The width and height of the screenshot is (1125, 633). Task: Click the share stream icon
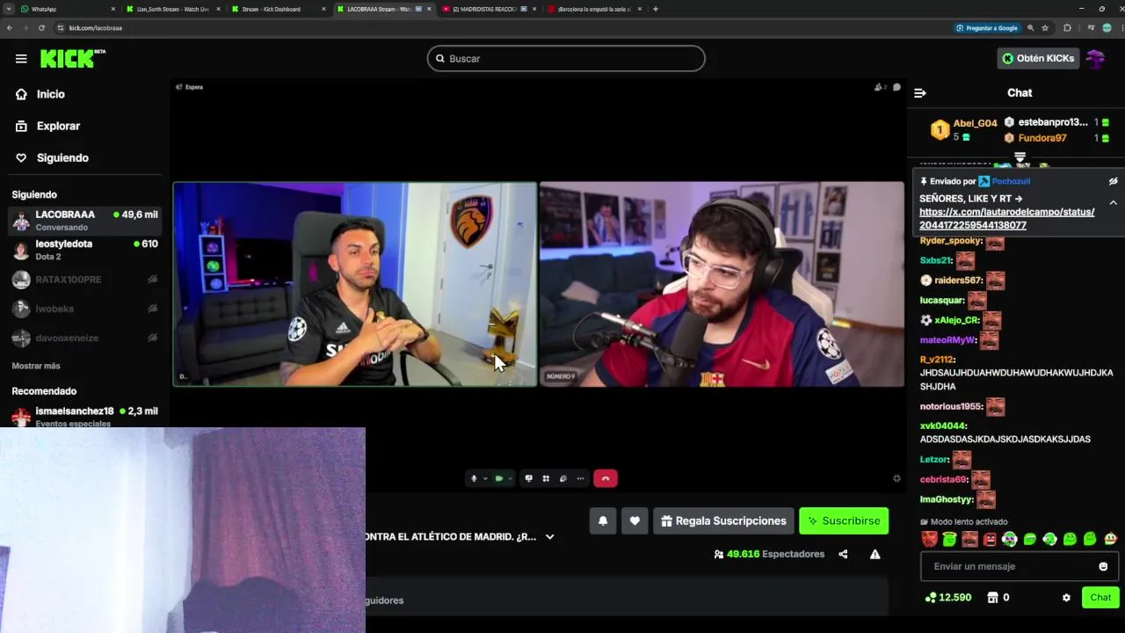click(843, 554)
